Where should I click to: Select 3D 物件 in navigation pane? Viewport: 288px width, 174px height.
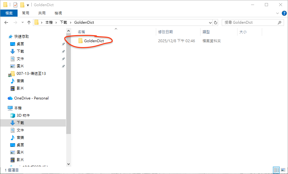23,115
